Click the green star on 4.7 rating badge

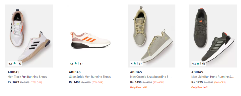pos(15,63)
